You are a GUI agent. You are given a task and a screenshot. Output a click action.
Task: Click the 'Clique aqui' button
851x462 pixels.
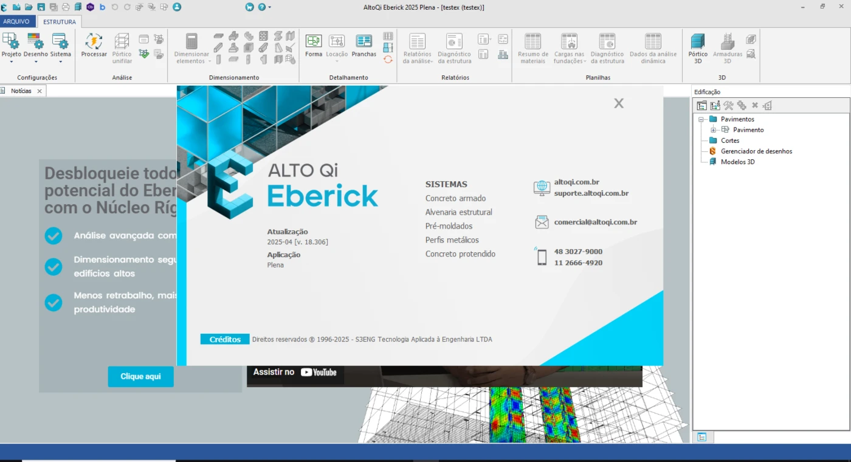[141, 376]
